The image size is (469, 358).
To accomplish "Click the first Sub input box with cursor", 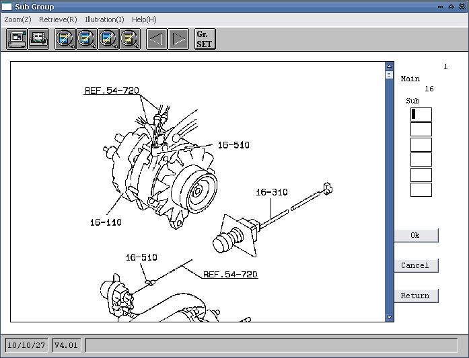I will [421, 114].
